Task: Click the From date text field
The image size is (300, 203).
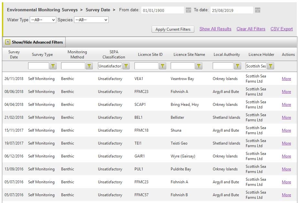Action: point(162,10)
